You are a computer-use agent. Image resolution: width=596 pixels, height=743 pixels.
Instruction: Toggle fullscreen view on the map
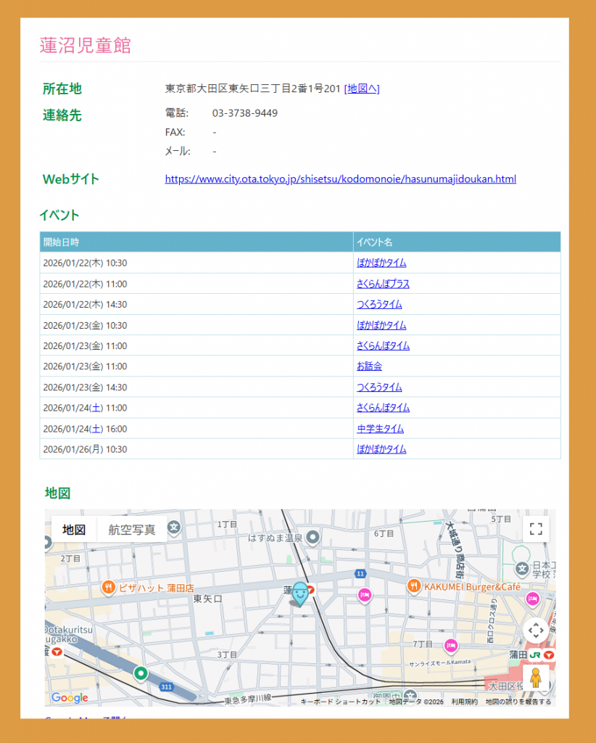536,529
